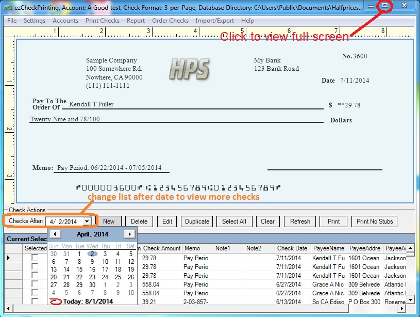This screenshot has height=317, width=420.
Task: Go to previous month in calendar
Action: point(54,234)
